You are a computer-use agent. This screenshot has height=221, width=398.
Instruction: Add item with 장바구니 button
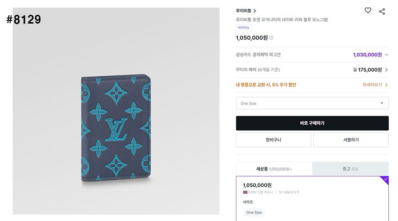point(273,140)
